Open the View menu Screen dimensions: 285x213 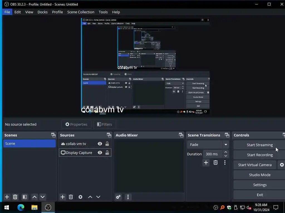(x=29, y=12)
